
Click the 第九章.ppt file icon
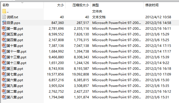[x=4, y=86]
